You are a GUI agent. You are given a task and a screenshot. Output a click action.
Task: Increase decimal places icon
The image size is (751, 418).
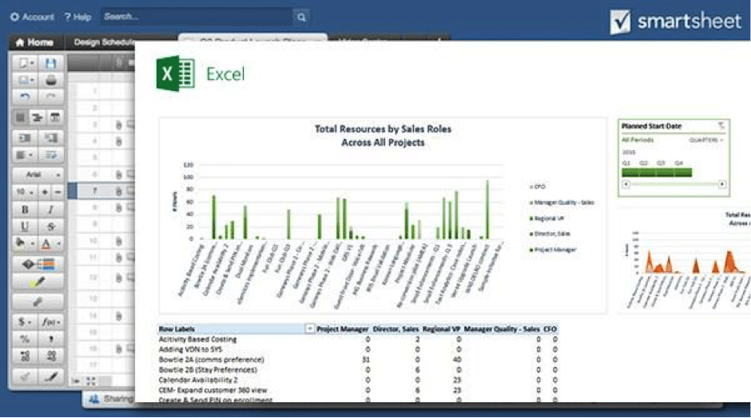[25, 356]
